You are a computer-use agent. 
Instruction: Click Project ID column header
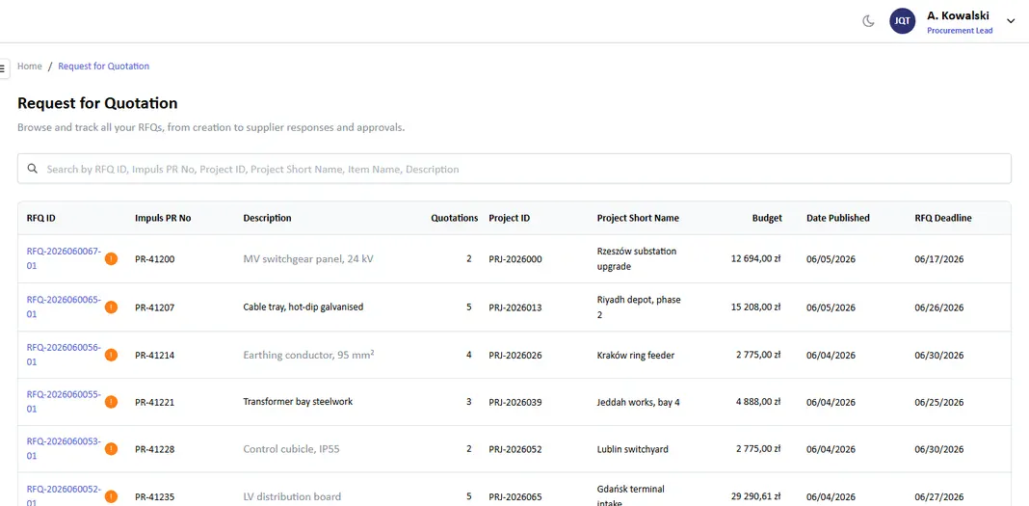510,218
